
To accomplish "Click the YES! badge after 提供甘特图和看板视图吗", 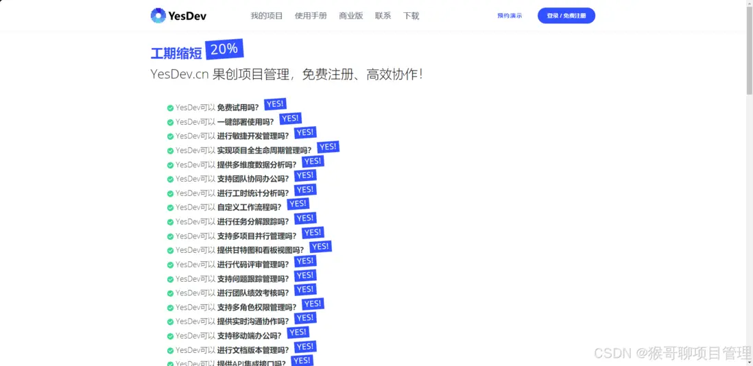I will (x=320, y=247).
